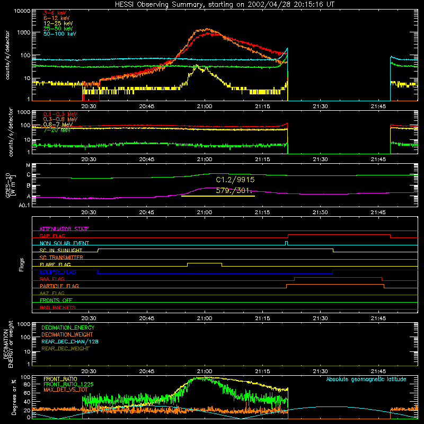Viewport: 424px width, 424px height.
Task: Click the HESSI Observing Summary title
Action: point(225,4)
